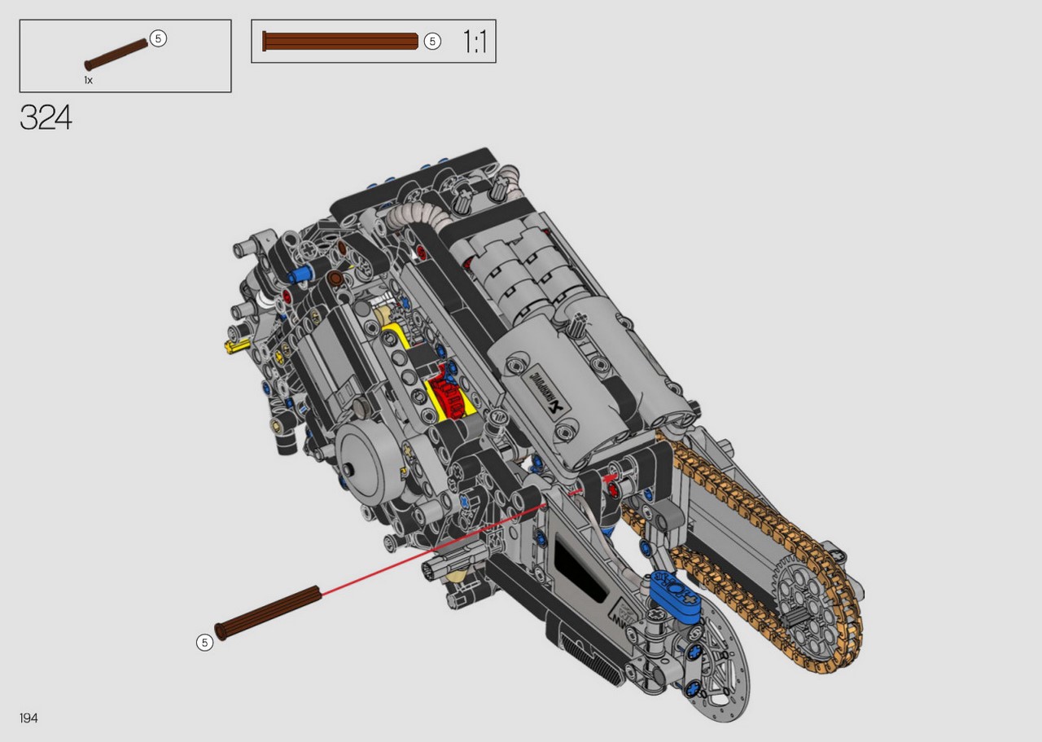
Task: Click the circled 5 inside the parts box
Action: (x=158, y=38)
